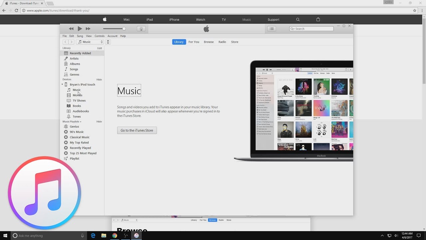
Task: Switch to the Store tab
Action: [x=235, y=42]
